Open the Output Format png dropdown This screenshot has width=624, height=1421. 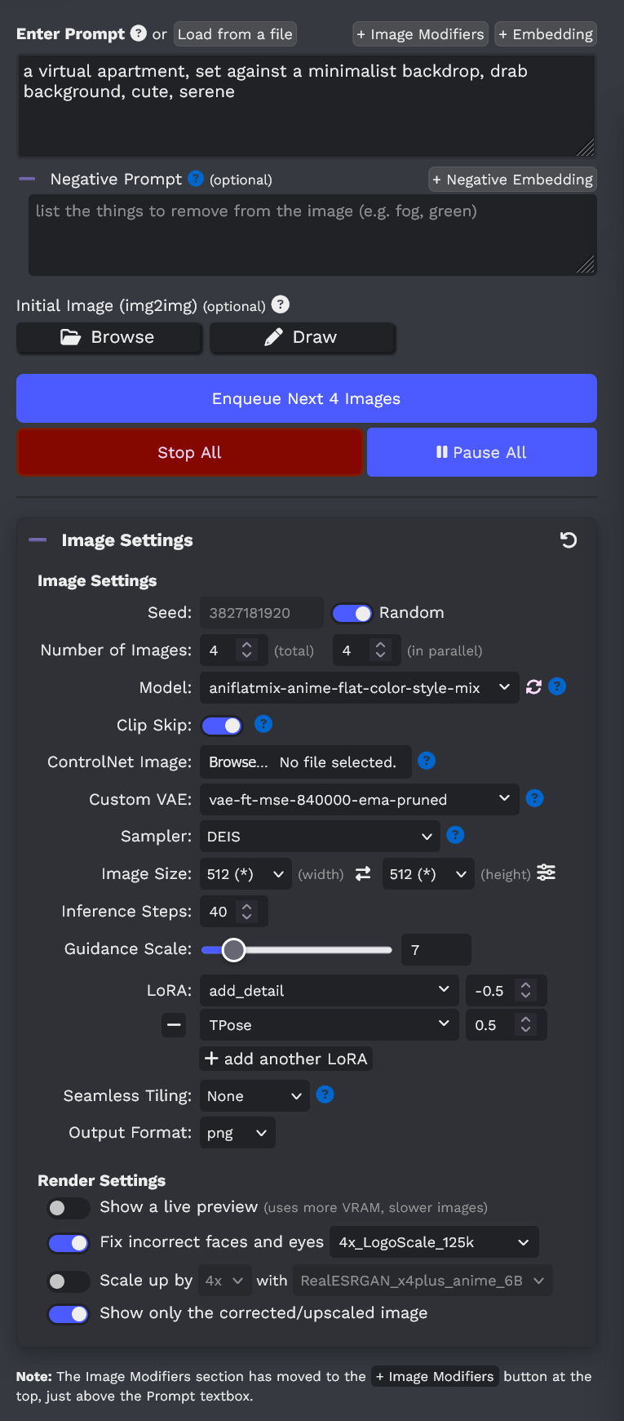pyautogui.click(x=237, y=1134)
